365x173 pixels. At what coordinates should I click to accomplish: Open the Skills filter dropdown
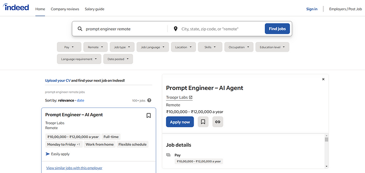210,47
